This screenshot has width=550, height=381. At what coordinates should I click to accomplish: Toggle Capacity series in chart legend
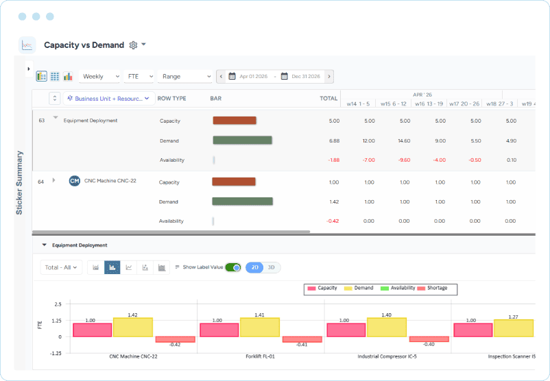point(322,288)
